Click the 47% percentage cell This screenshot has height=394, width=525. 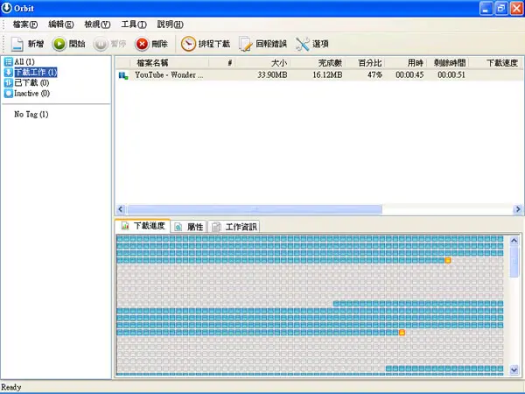point(374,75)
